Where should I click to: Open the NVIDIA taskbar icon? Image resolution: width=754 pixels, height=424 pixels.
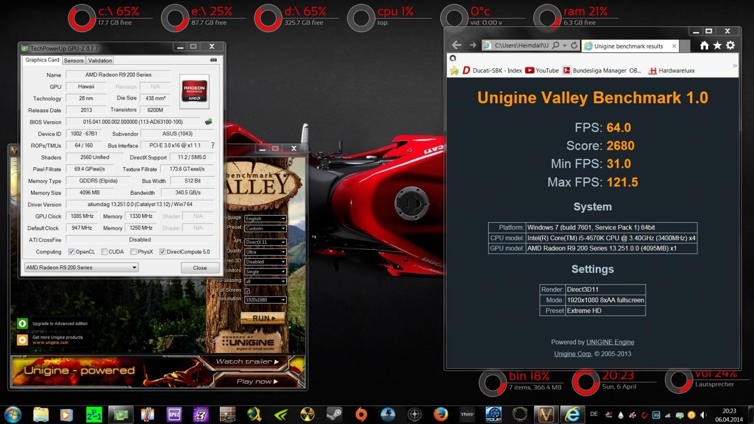pos(281,415)
